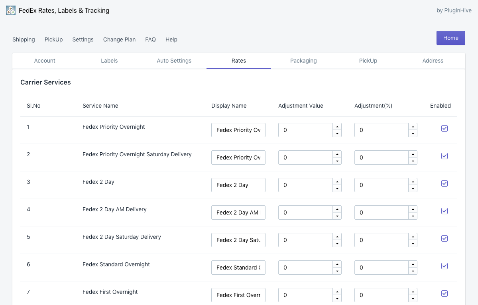Open the FAQ page

[150, 39]
